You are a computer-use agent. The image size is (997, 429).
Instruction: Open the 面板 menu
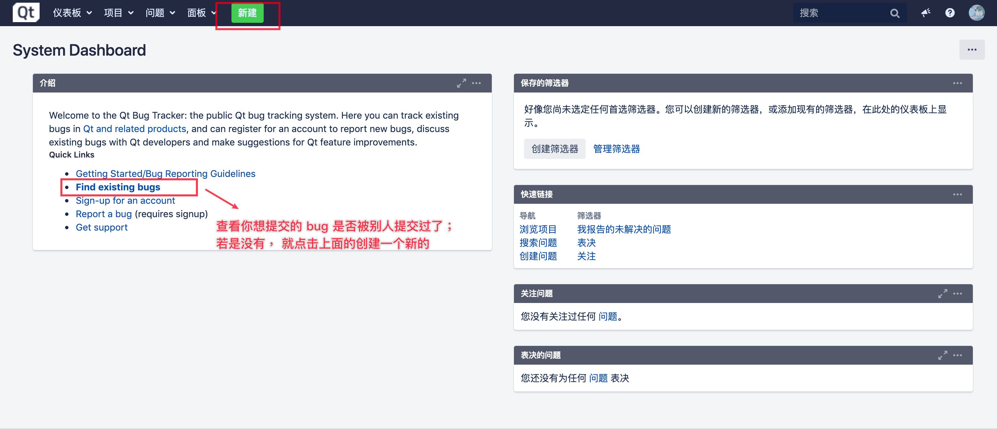click(x=201, y=13)
